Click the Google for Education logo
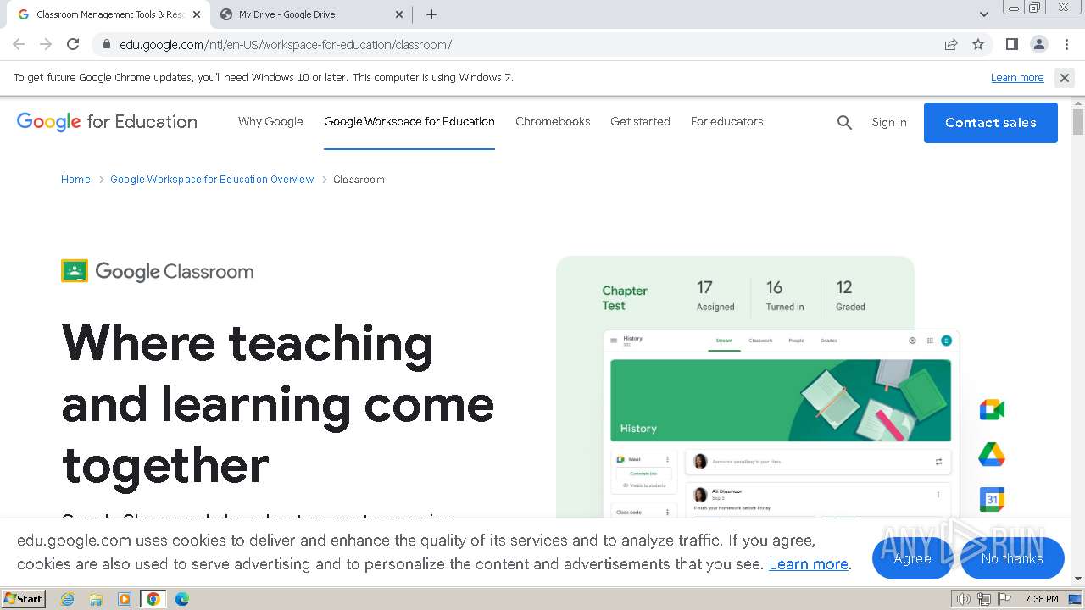 [x=107, y=122]
